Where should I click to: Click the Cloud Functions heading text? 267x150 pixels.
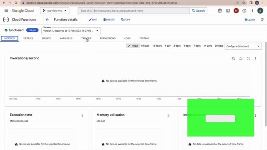(24, 20)
